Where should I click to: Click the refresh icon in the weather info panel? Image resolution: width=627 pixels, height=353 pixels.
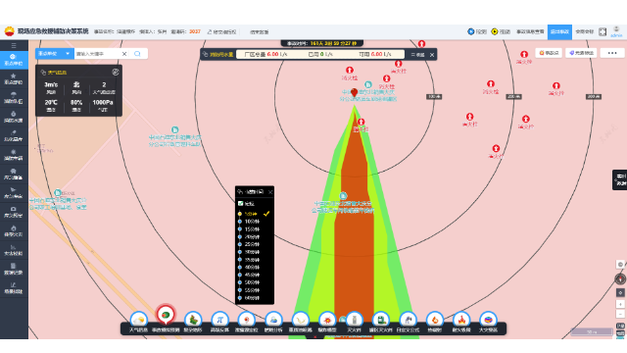click(116, 72)
